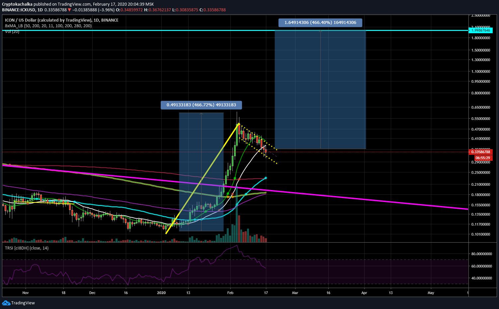Click the 60.00000000 RSI axis label

coord(481,266)
